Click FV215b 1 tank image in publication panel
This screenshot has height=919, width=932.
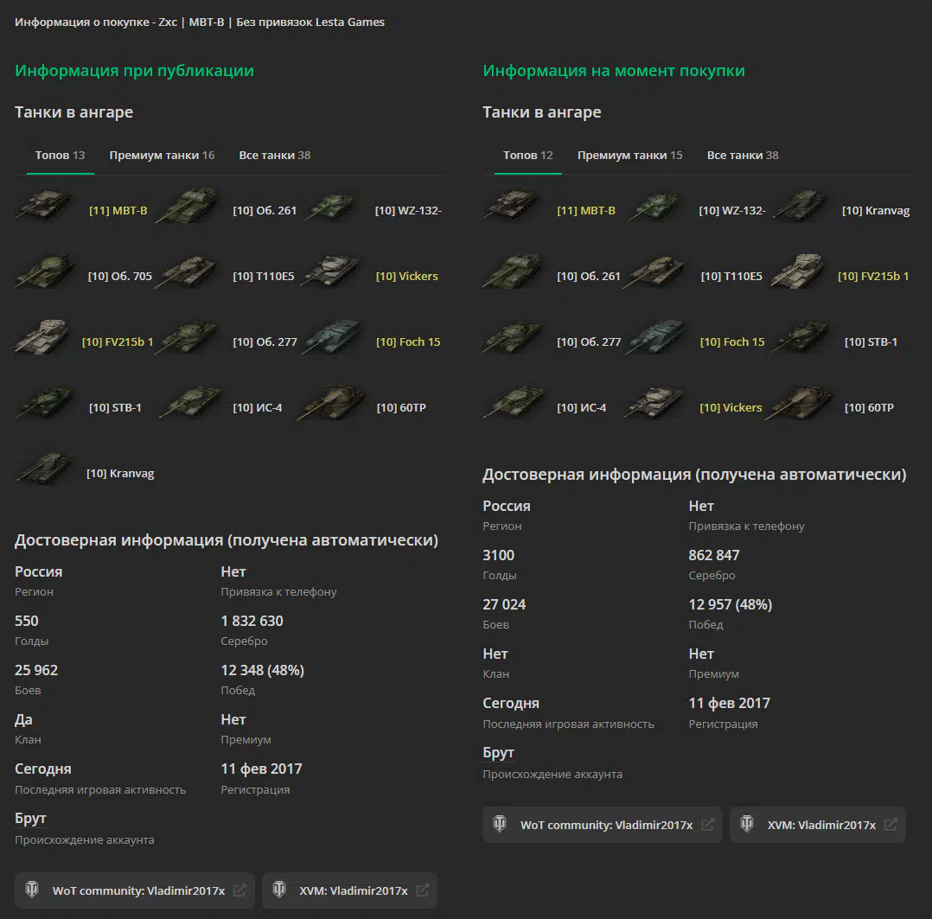point(43,337)
